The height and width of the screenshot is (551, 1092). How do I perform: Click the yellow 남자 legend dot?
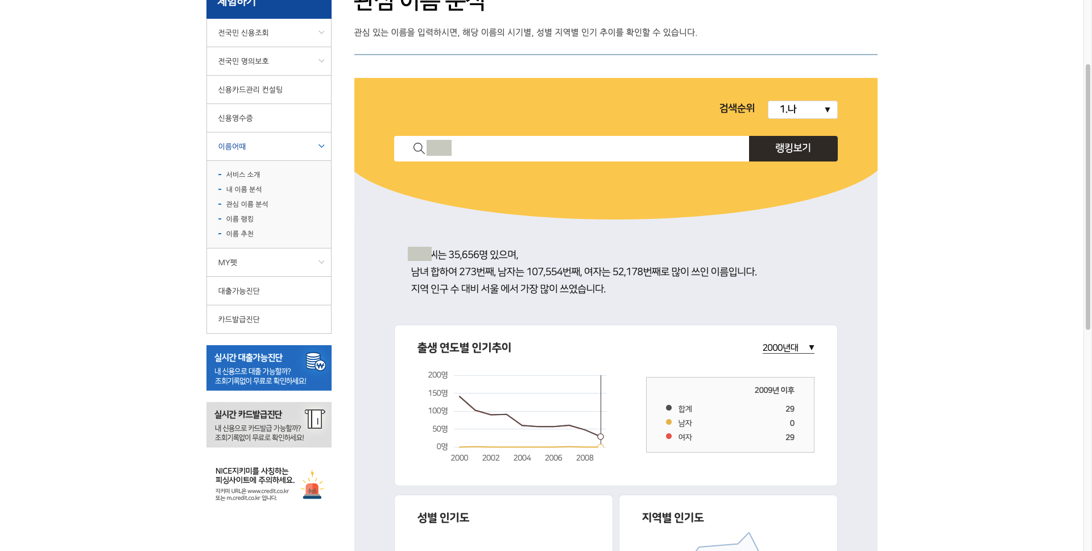pyautogui.click(x=669, y=422)
